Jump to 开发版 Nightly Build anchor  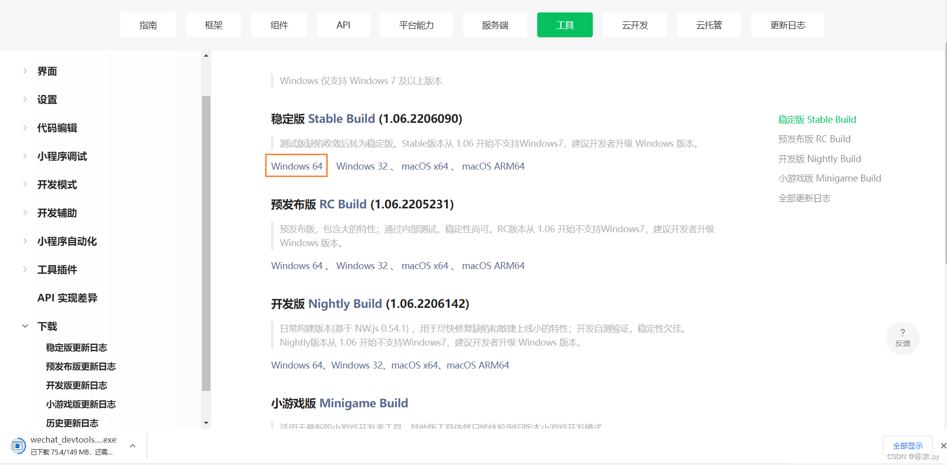(x=820, y=159)
